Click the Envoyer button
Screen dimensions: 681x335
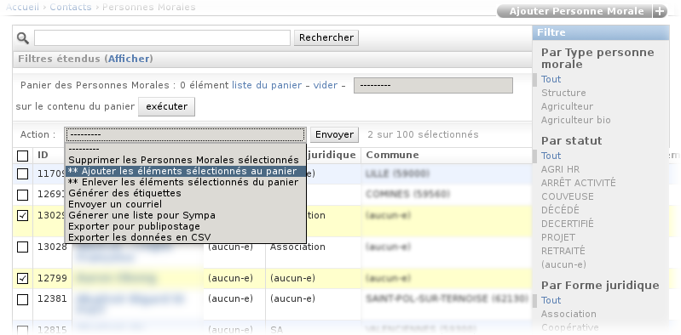pos(334,135)
